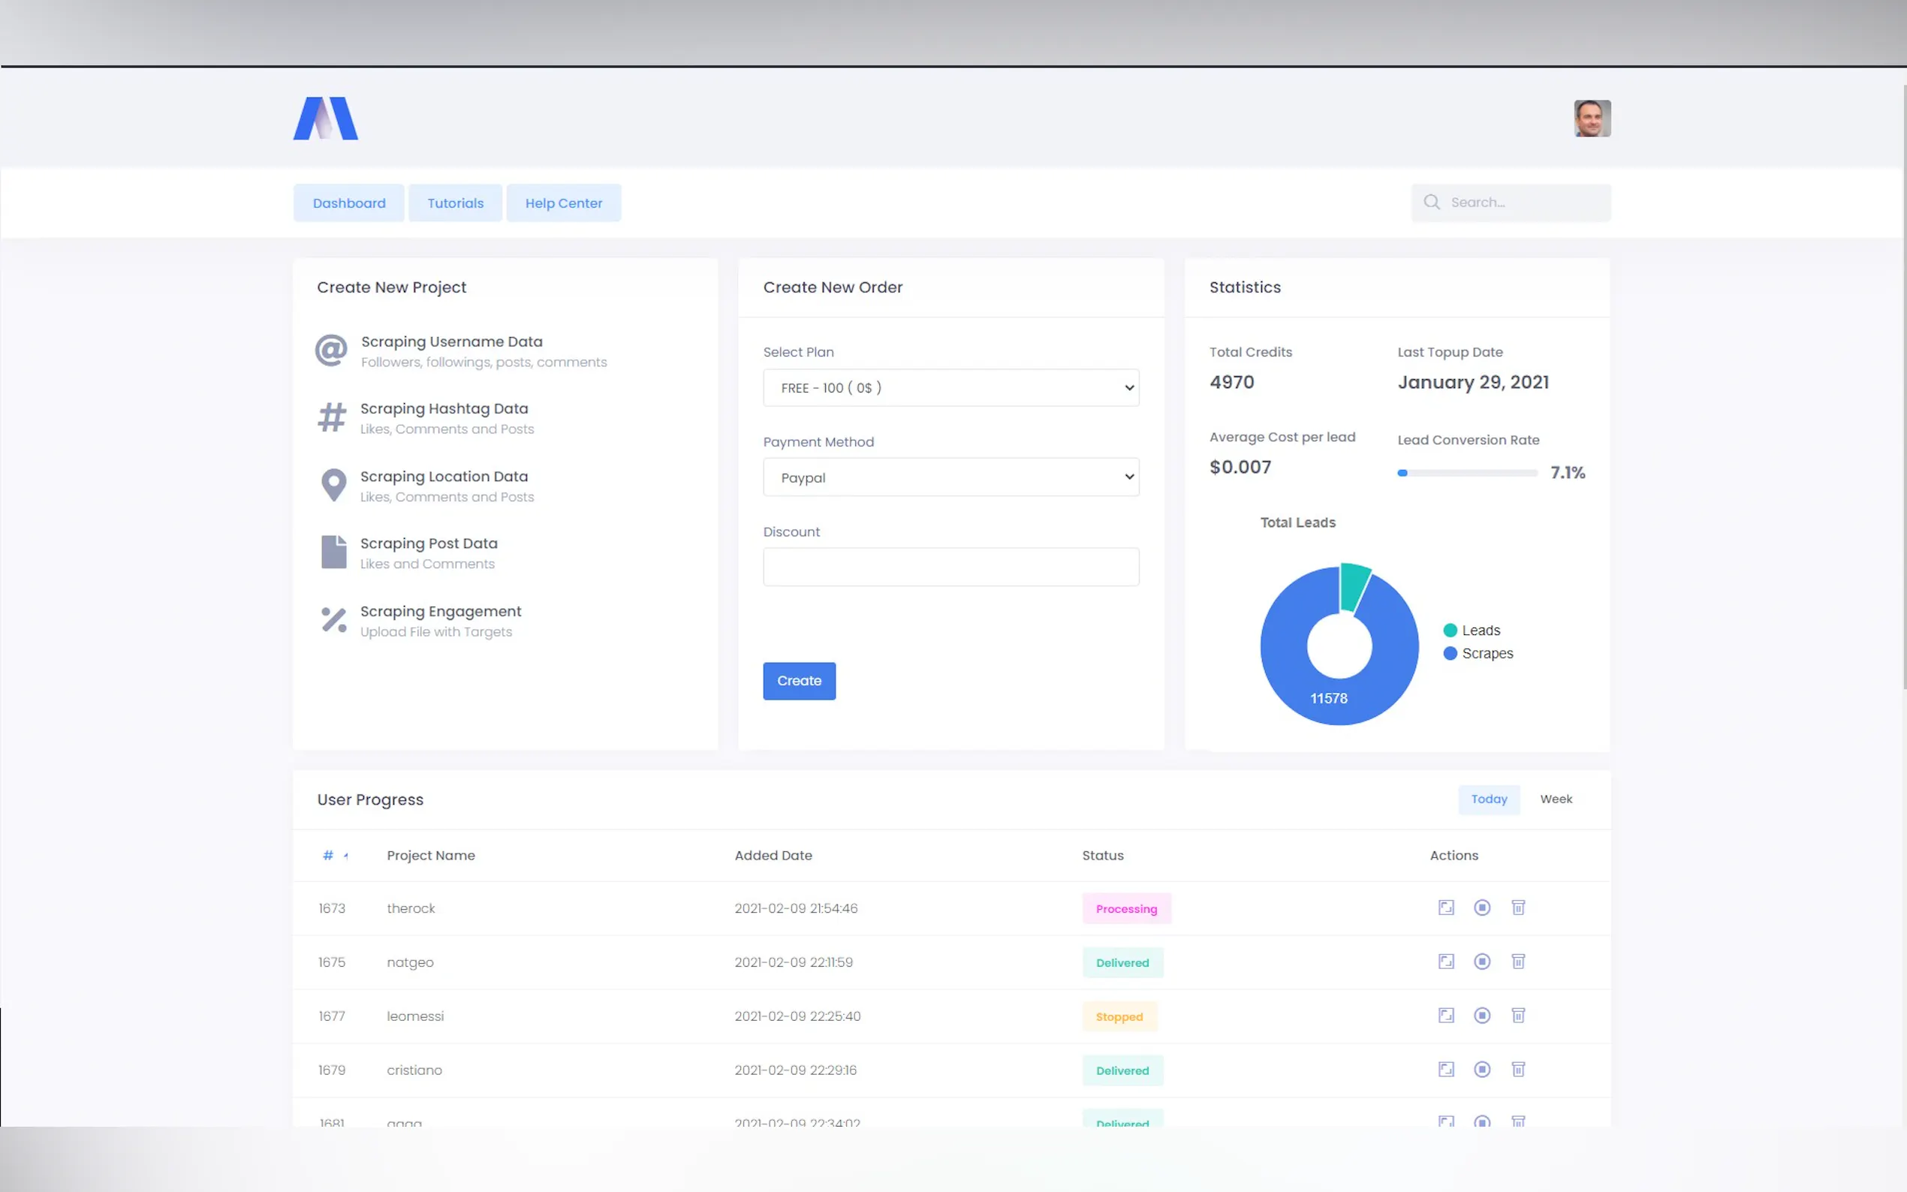The height and width of the screenshot is (1192, 1907).
Task: Toggle the Leads legend item in chart
Action: (x=1471, y=631)
